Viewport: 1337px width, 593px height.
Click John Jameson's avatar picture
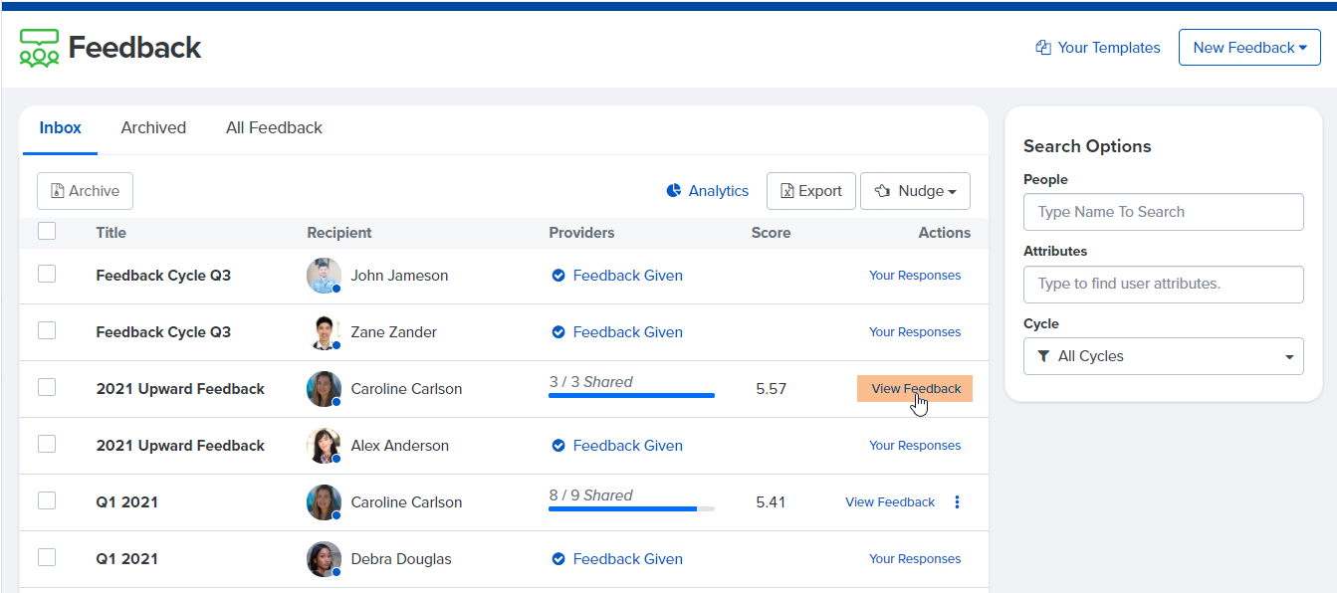(x=324, y=276)
